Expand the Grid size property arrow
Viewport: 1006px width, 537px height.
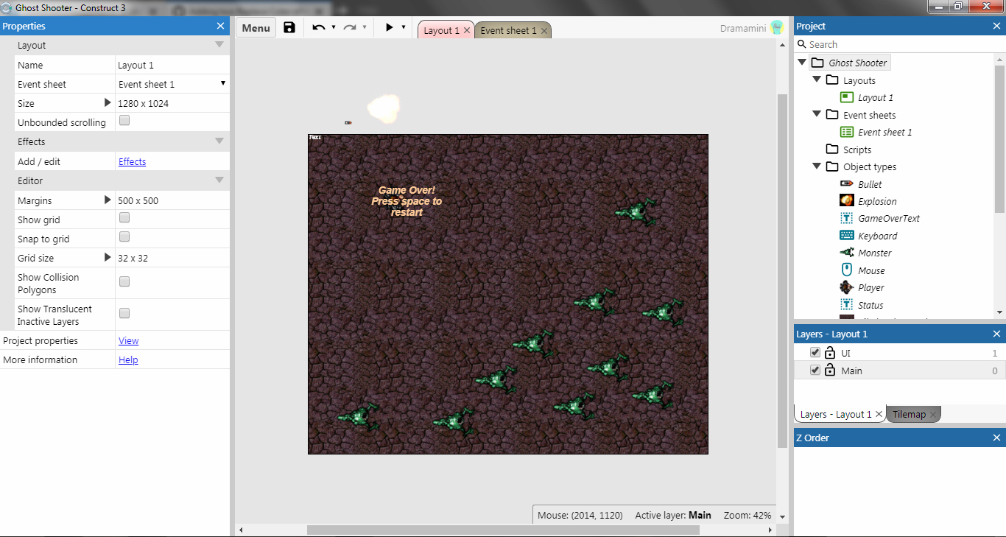point(108,258)
